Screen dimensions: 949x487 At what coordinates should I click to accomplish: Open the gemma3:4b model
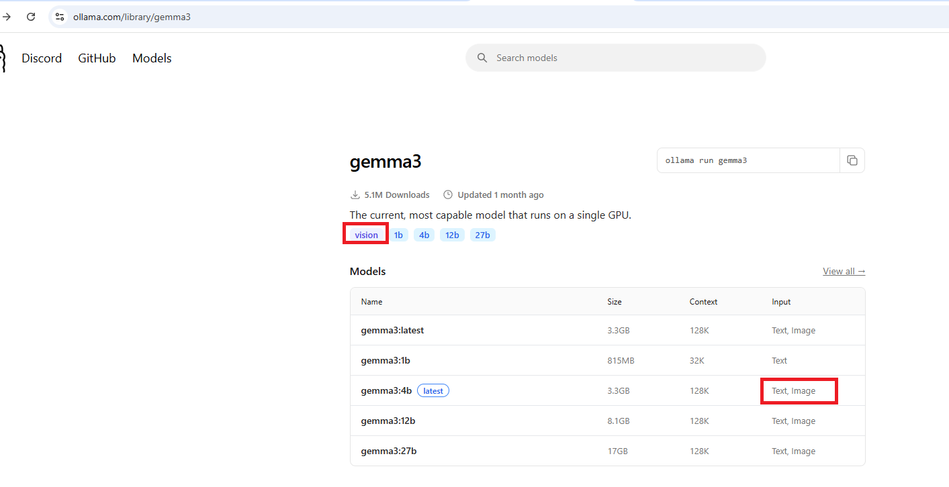point(386,390)
